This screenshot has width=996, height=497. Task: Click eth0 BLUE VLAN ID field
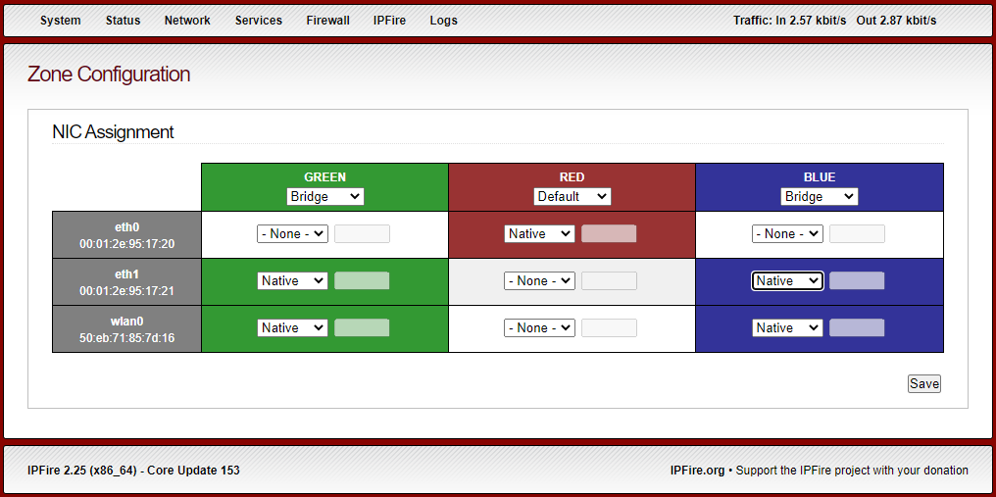pyautogui.click(x=857, y=234)
